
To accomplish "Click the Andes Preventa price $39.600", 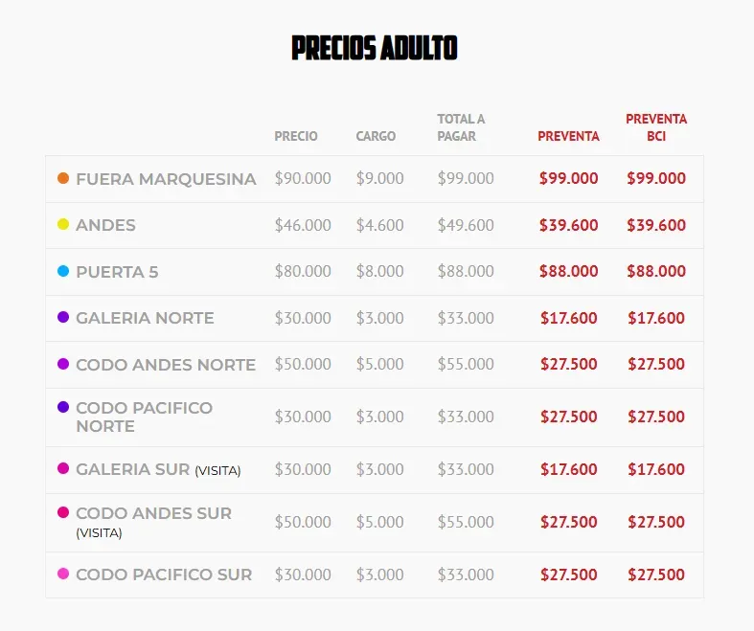I will [x=568, y=225].
